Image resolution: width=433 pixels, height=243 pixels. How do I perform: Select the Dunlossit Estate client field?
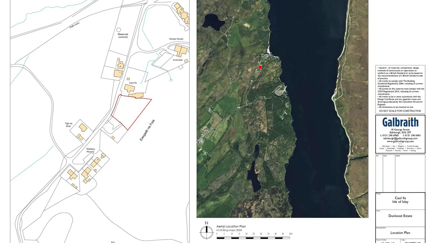[x=400, y=216]
